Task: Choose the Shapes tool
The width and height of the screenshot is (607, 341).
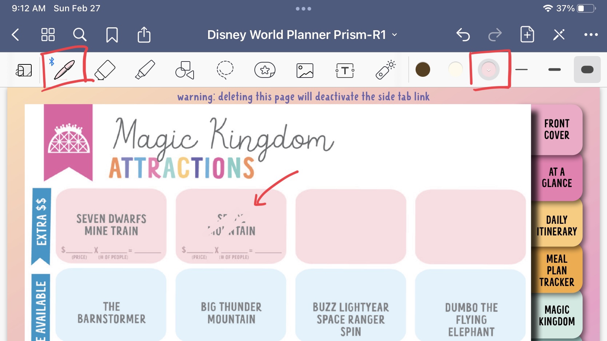Action: (x=185, y=70)
